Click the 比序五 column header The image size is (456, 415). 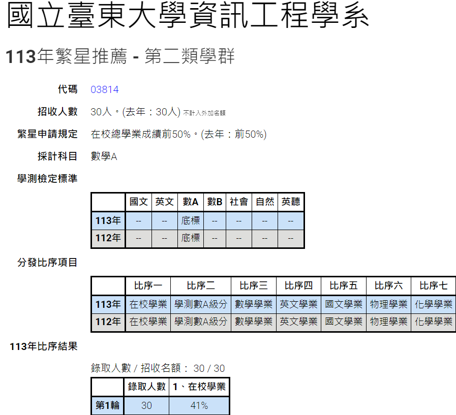[x=344, y=285]
